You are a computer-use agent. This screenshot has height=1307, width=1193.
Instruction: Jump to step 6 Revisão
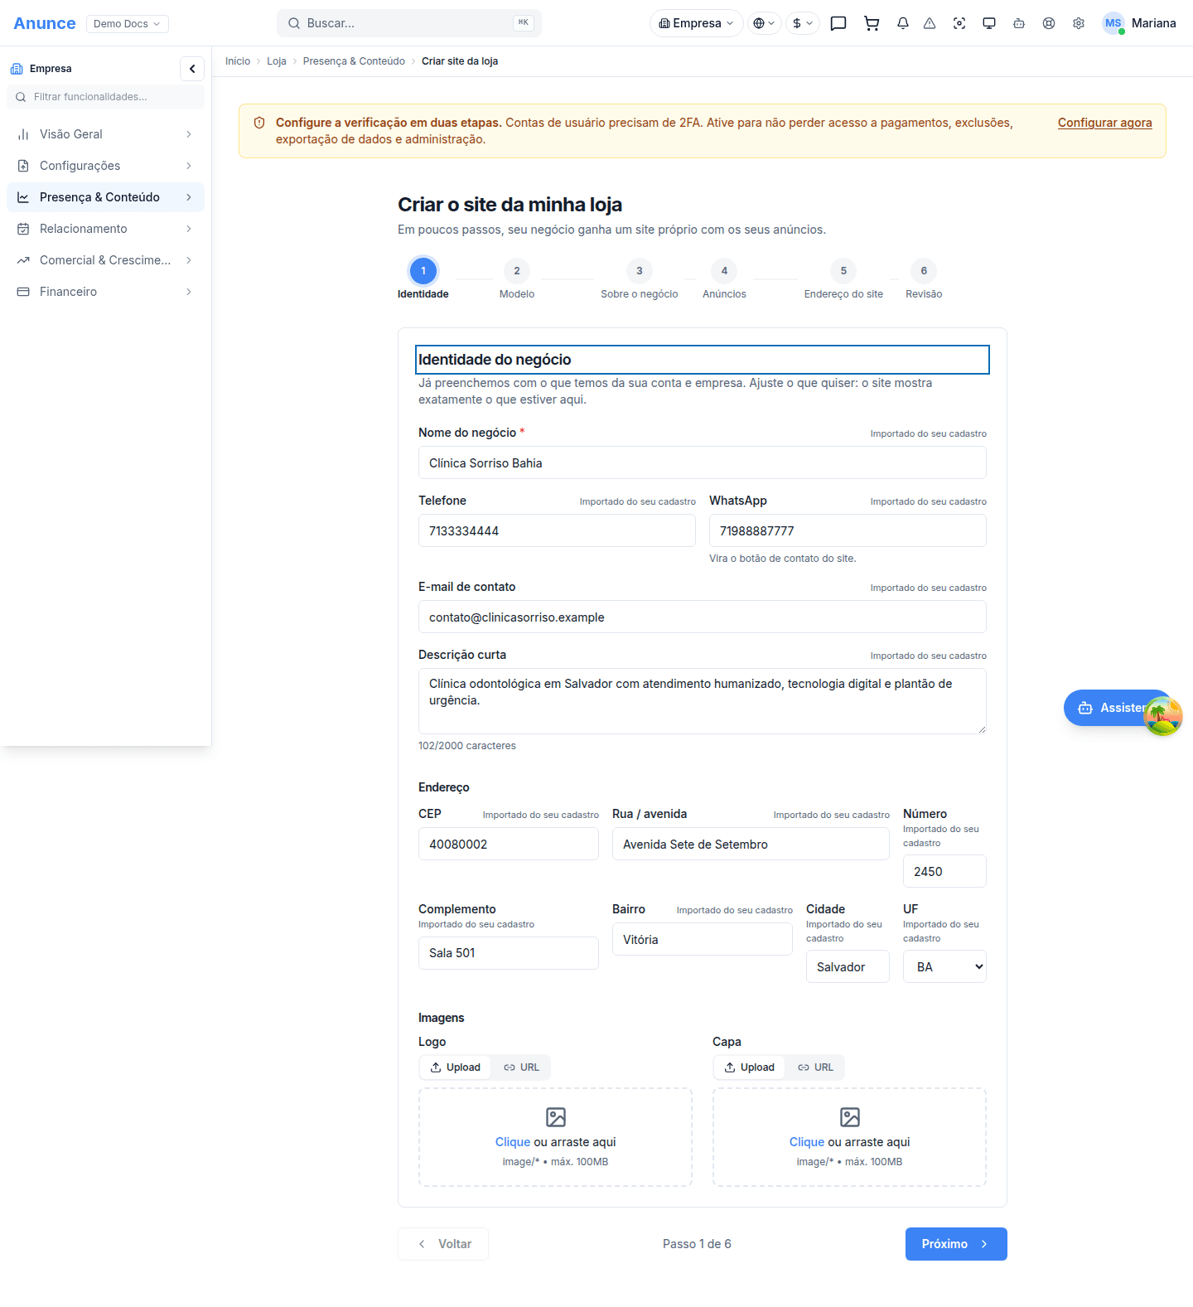(924, 278)
